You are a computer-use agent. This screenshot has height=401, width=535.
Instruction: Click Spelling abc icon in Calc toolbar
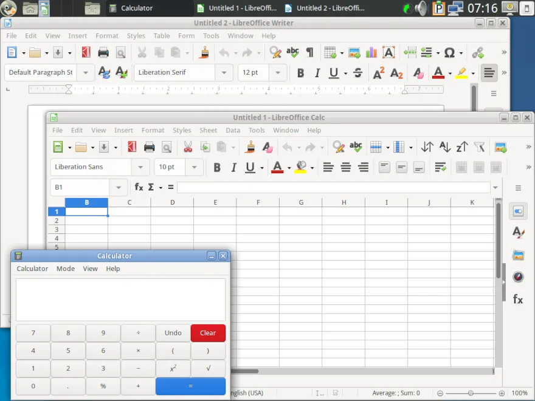point(356,147)
